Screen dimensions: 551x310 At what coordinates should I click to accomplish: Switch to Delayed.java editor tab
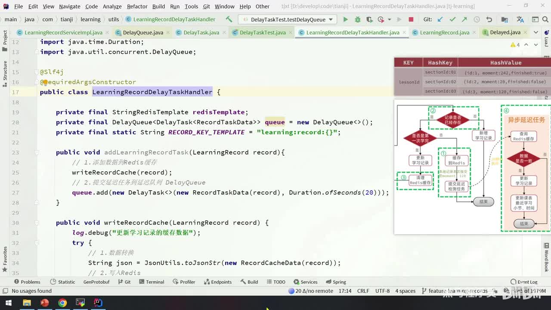pyautogui.click(x=505, y=32)
